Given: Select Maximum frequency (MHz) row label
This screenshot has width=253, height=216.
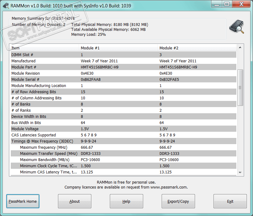Looking at the screenshot, I should click(x=44, y=147).
